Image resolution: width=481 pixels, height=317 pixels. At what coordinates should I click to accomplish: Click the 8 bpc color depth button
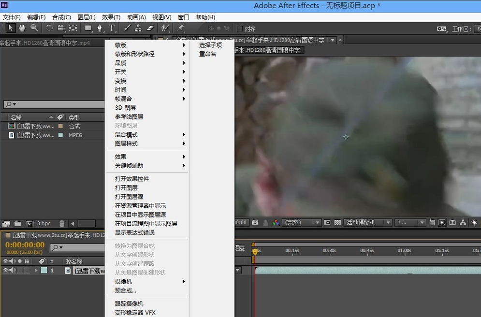44,224
